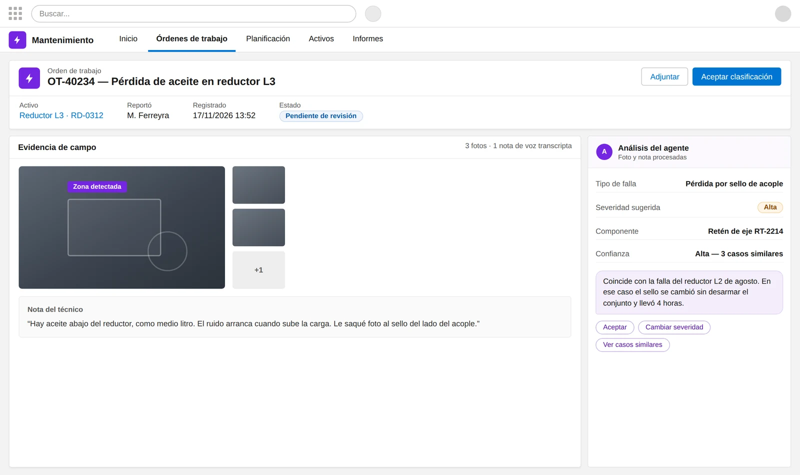Viewport: 800px width, 475px height.
Task: Select the second small photo thumbnail
Action: pyautogui.click(x=258, y=227)
